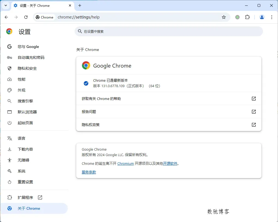This screenshot has width=278, height=222.
Task: Go back with the back arrow
Action: click(x=6, y=17)
